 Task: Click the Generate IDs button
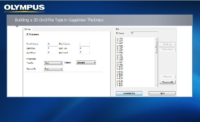(129, 93)
